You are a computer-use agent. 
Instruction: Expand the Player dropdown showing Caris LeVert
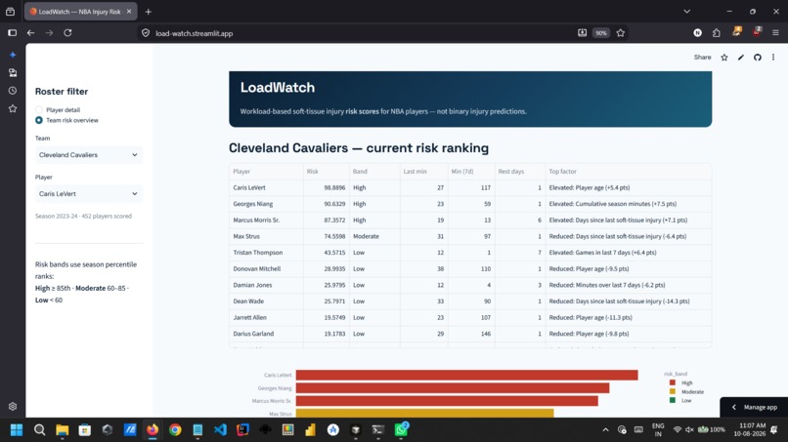point(88,193)
